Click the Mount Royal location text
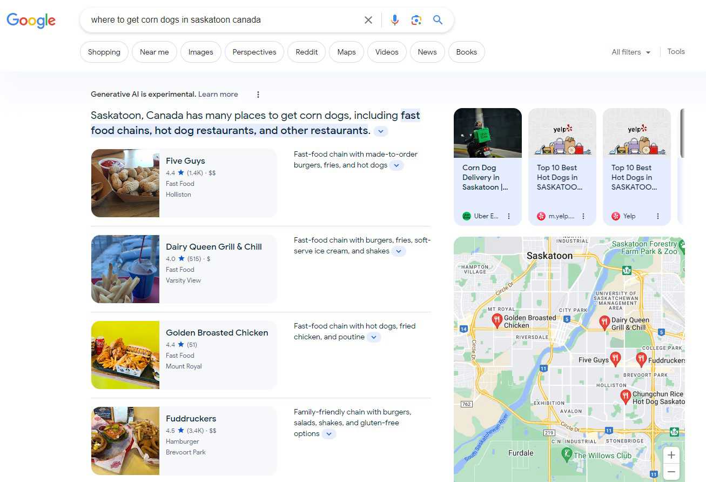Viewport: 706px width, 482px height. pos(184,366)
